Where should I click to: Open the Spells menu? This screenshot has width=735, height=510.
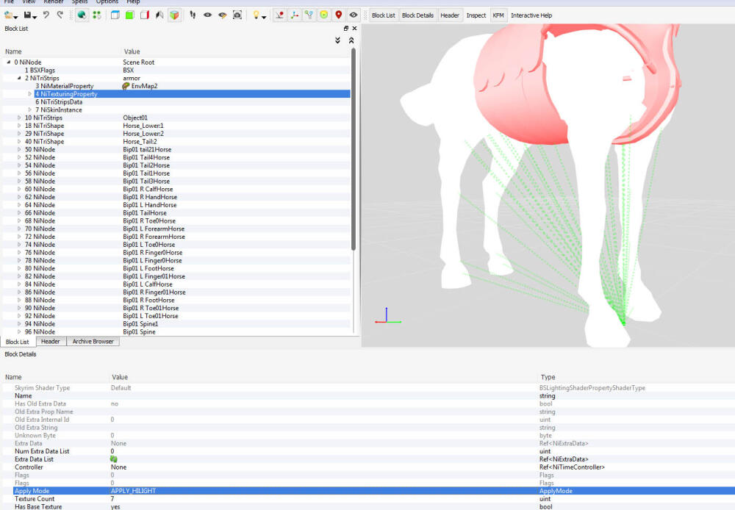[79, 2]
